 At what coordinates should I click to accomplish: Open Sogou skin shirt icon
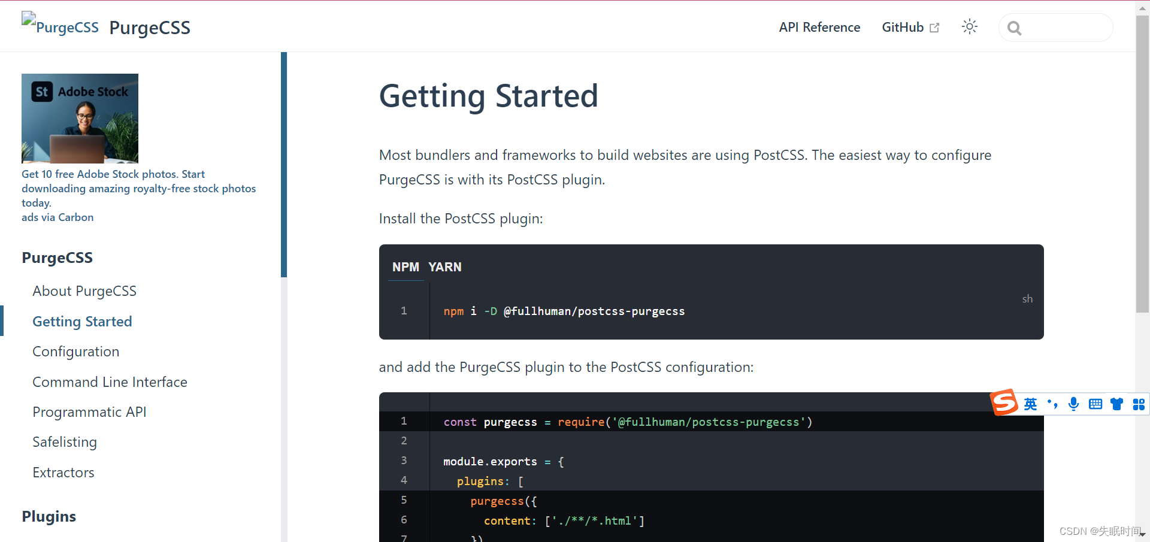point(1116,404)
